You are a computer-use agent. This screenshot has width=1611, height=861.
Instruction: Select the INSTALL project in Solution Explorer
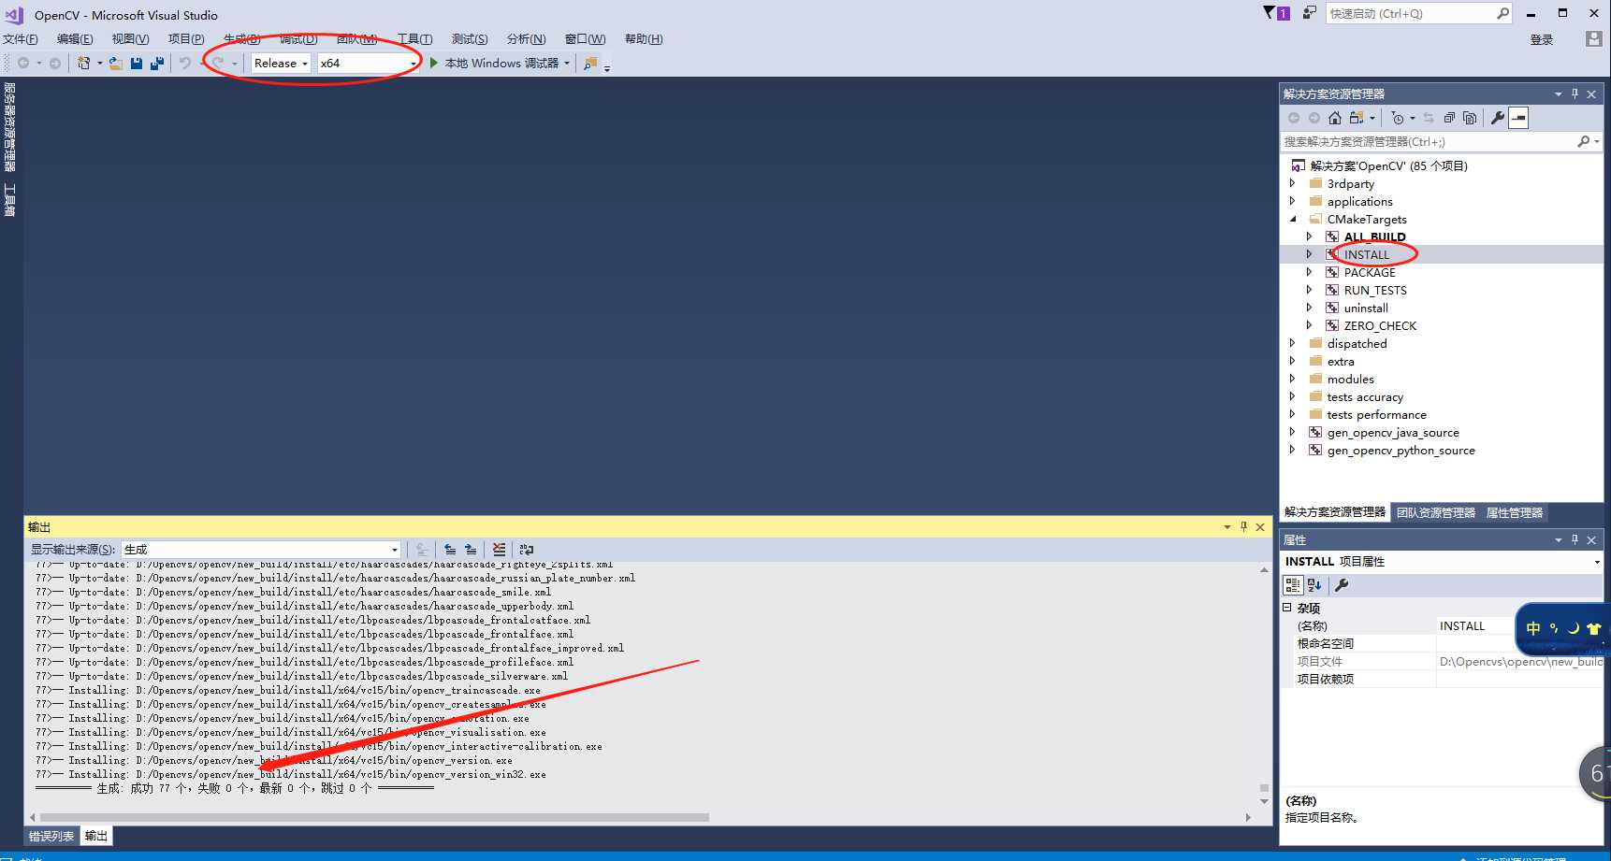point(1367,254)
